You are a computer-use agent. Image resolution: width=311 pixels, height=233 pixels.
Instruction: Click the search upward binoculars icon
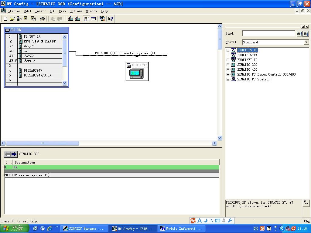pos(299,34)
